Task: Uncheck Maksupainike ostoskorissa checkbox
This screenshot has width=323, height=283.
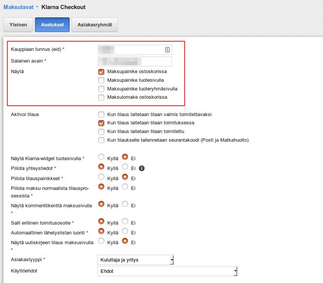Action: tap(101, 72)
